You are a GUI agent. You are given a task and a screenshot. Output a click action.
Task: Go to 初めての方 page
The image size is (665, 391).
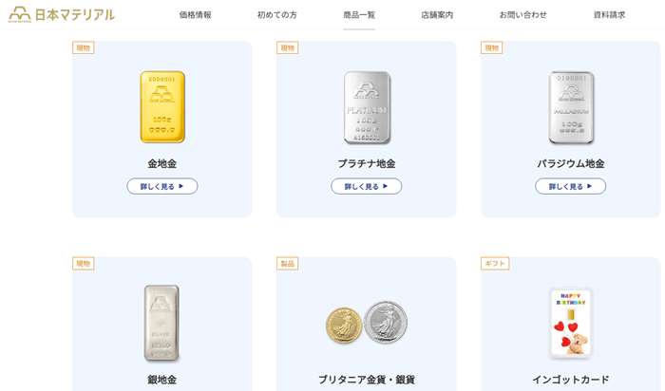pos(276,15)
